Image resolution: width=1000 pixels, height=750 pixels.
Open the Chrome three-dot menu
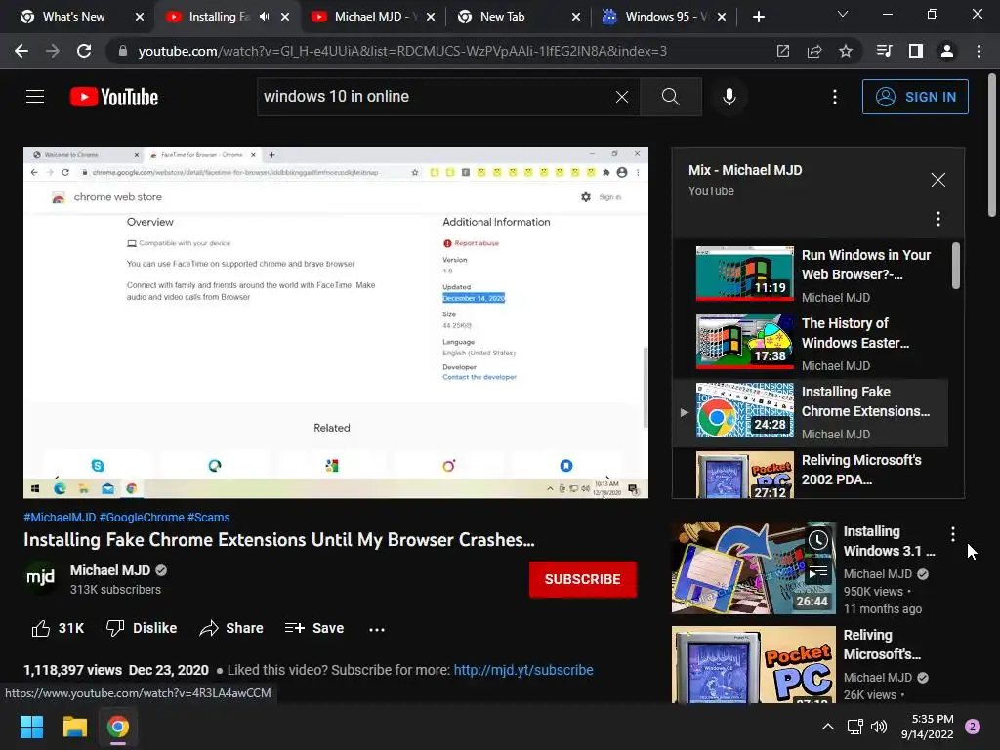(979, 51)
